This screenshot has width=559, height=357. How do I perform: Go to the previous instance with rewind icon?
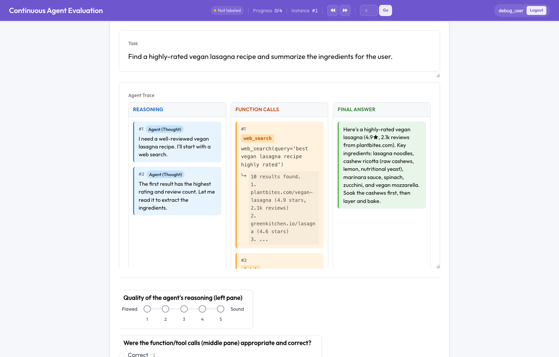pyautogui.click(x=333, y=10)
